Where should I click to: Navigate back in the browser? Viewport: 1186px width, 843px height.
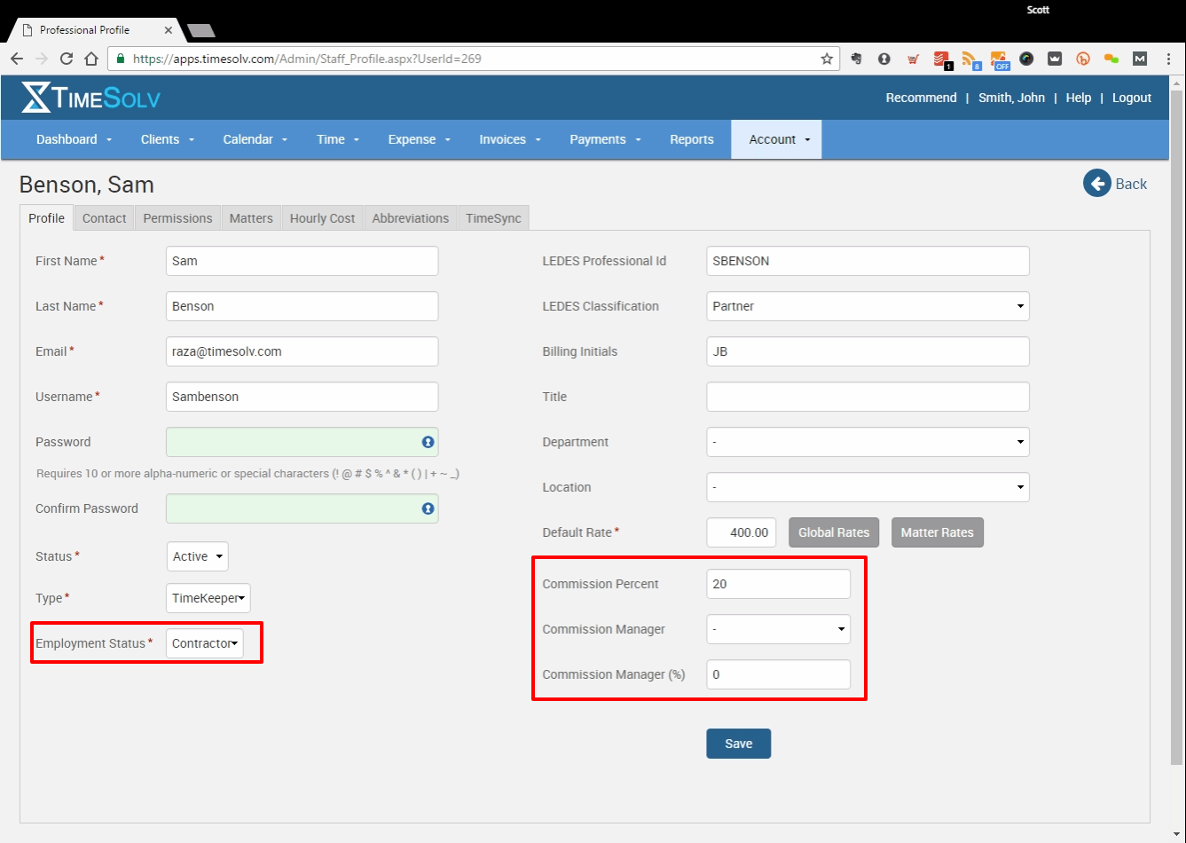16,59
